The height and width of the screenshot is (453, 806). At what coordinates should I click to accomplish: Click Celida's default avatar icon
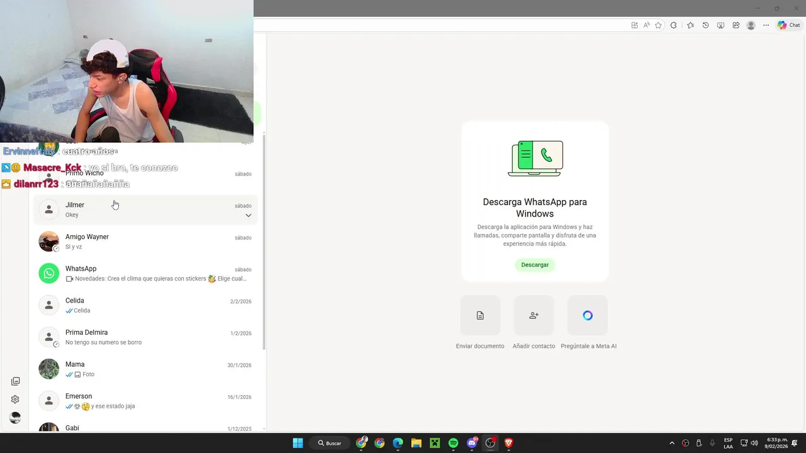(x=48, y=305)
